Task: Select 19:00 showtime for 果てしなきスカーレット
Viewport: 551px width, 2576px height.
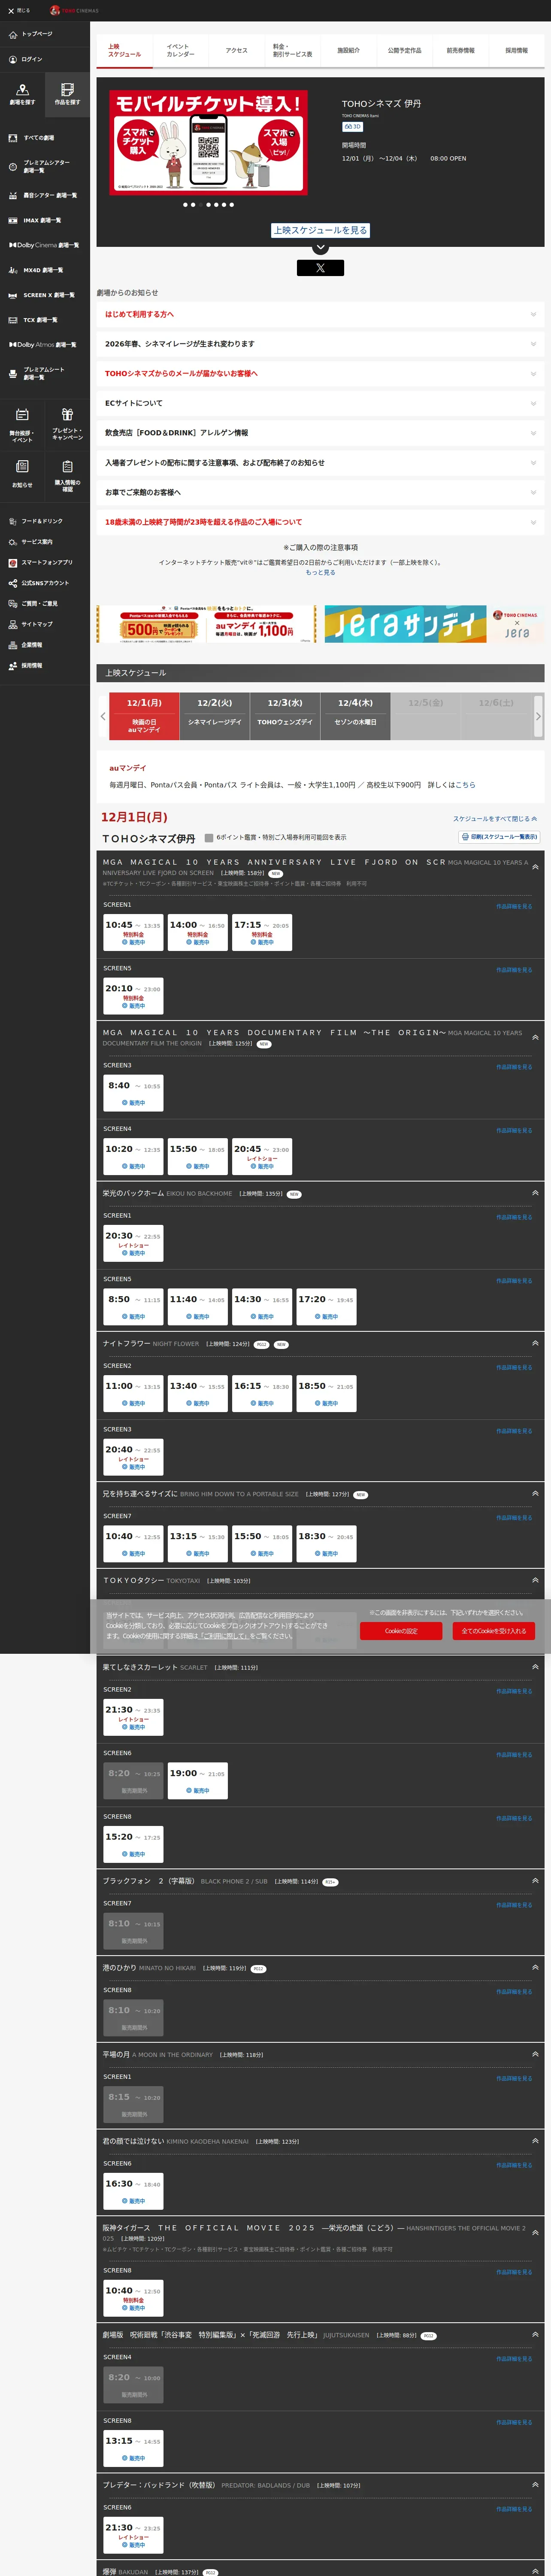Action: pyautogui.click(x=197, y=1780)
